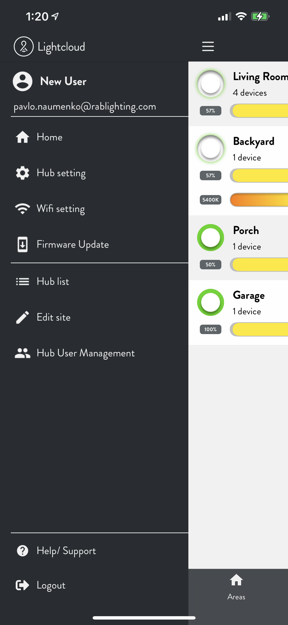Adjust the Garage brightness slider

[259, 329]
